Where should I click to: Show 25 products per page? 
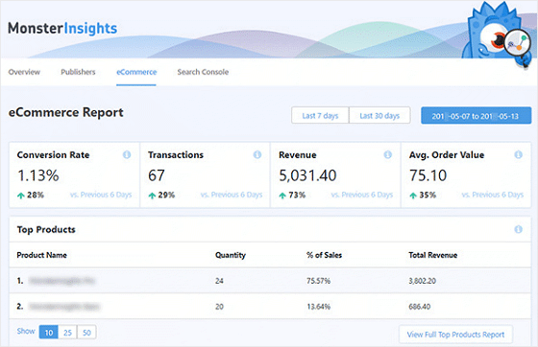[67, 333]
